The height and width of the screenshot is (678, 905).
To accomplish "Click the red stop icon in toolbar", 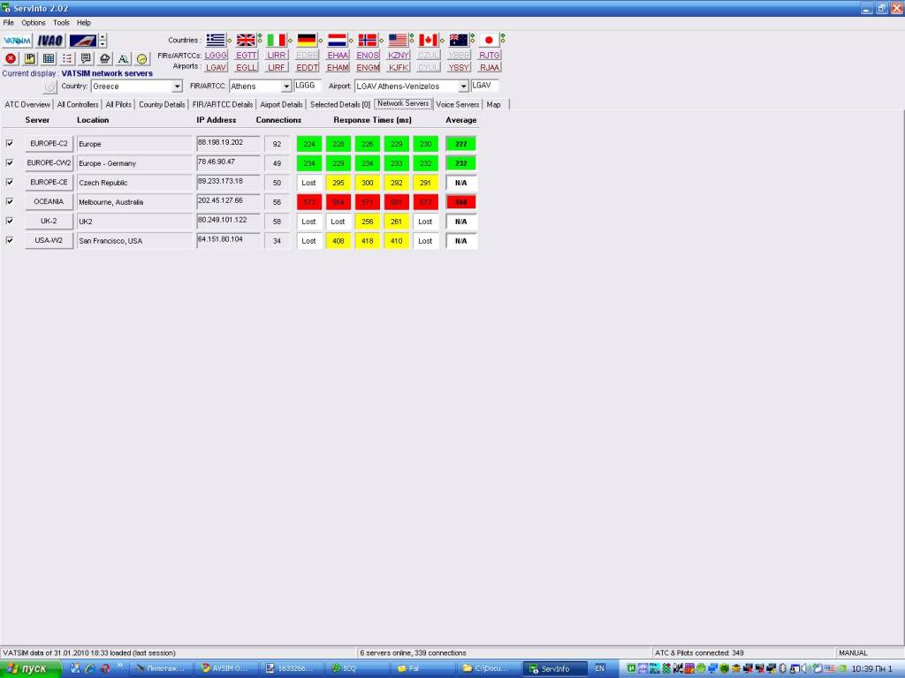I will (11, 58).
